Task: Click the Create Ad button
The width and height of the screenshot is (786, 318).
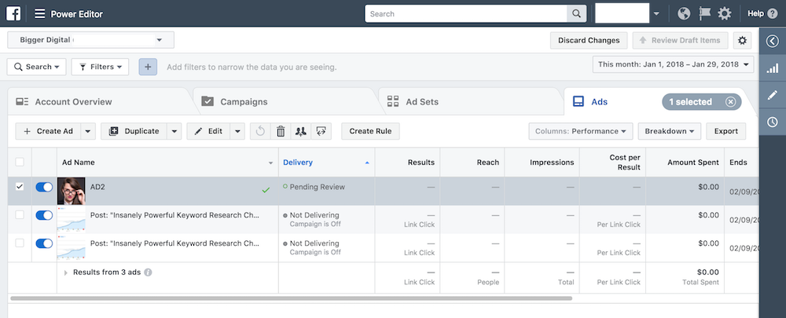Action: pos(48,131)
